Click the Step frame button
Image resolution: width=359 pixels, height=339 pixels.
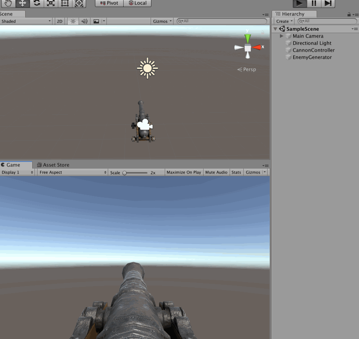point(327,3)
